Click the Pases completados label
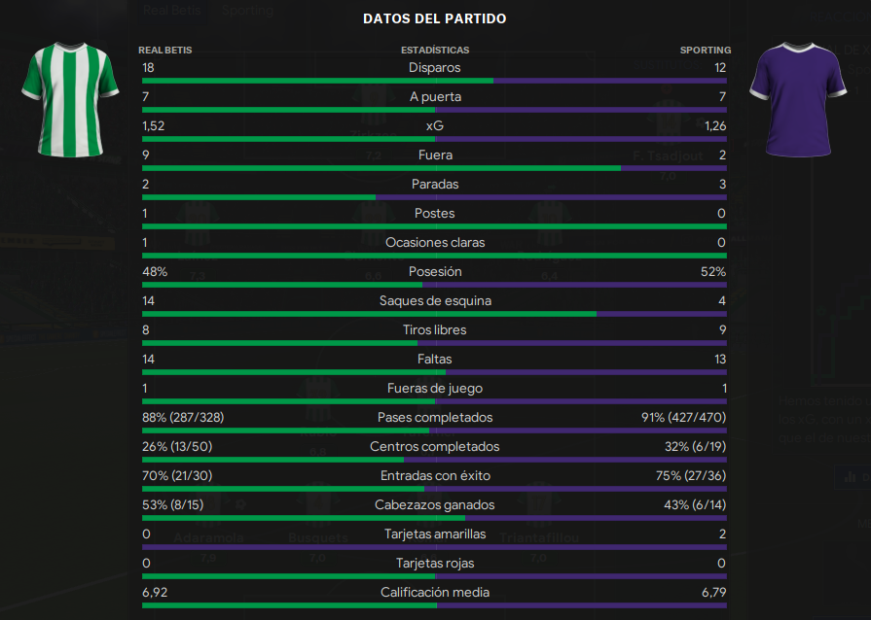The image size is (871, 620). pos(435,418)
